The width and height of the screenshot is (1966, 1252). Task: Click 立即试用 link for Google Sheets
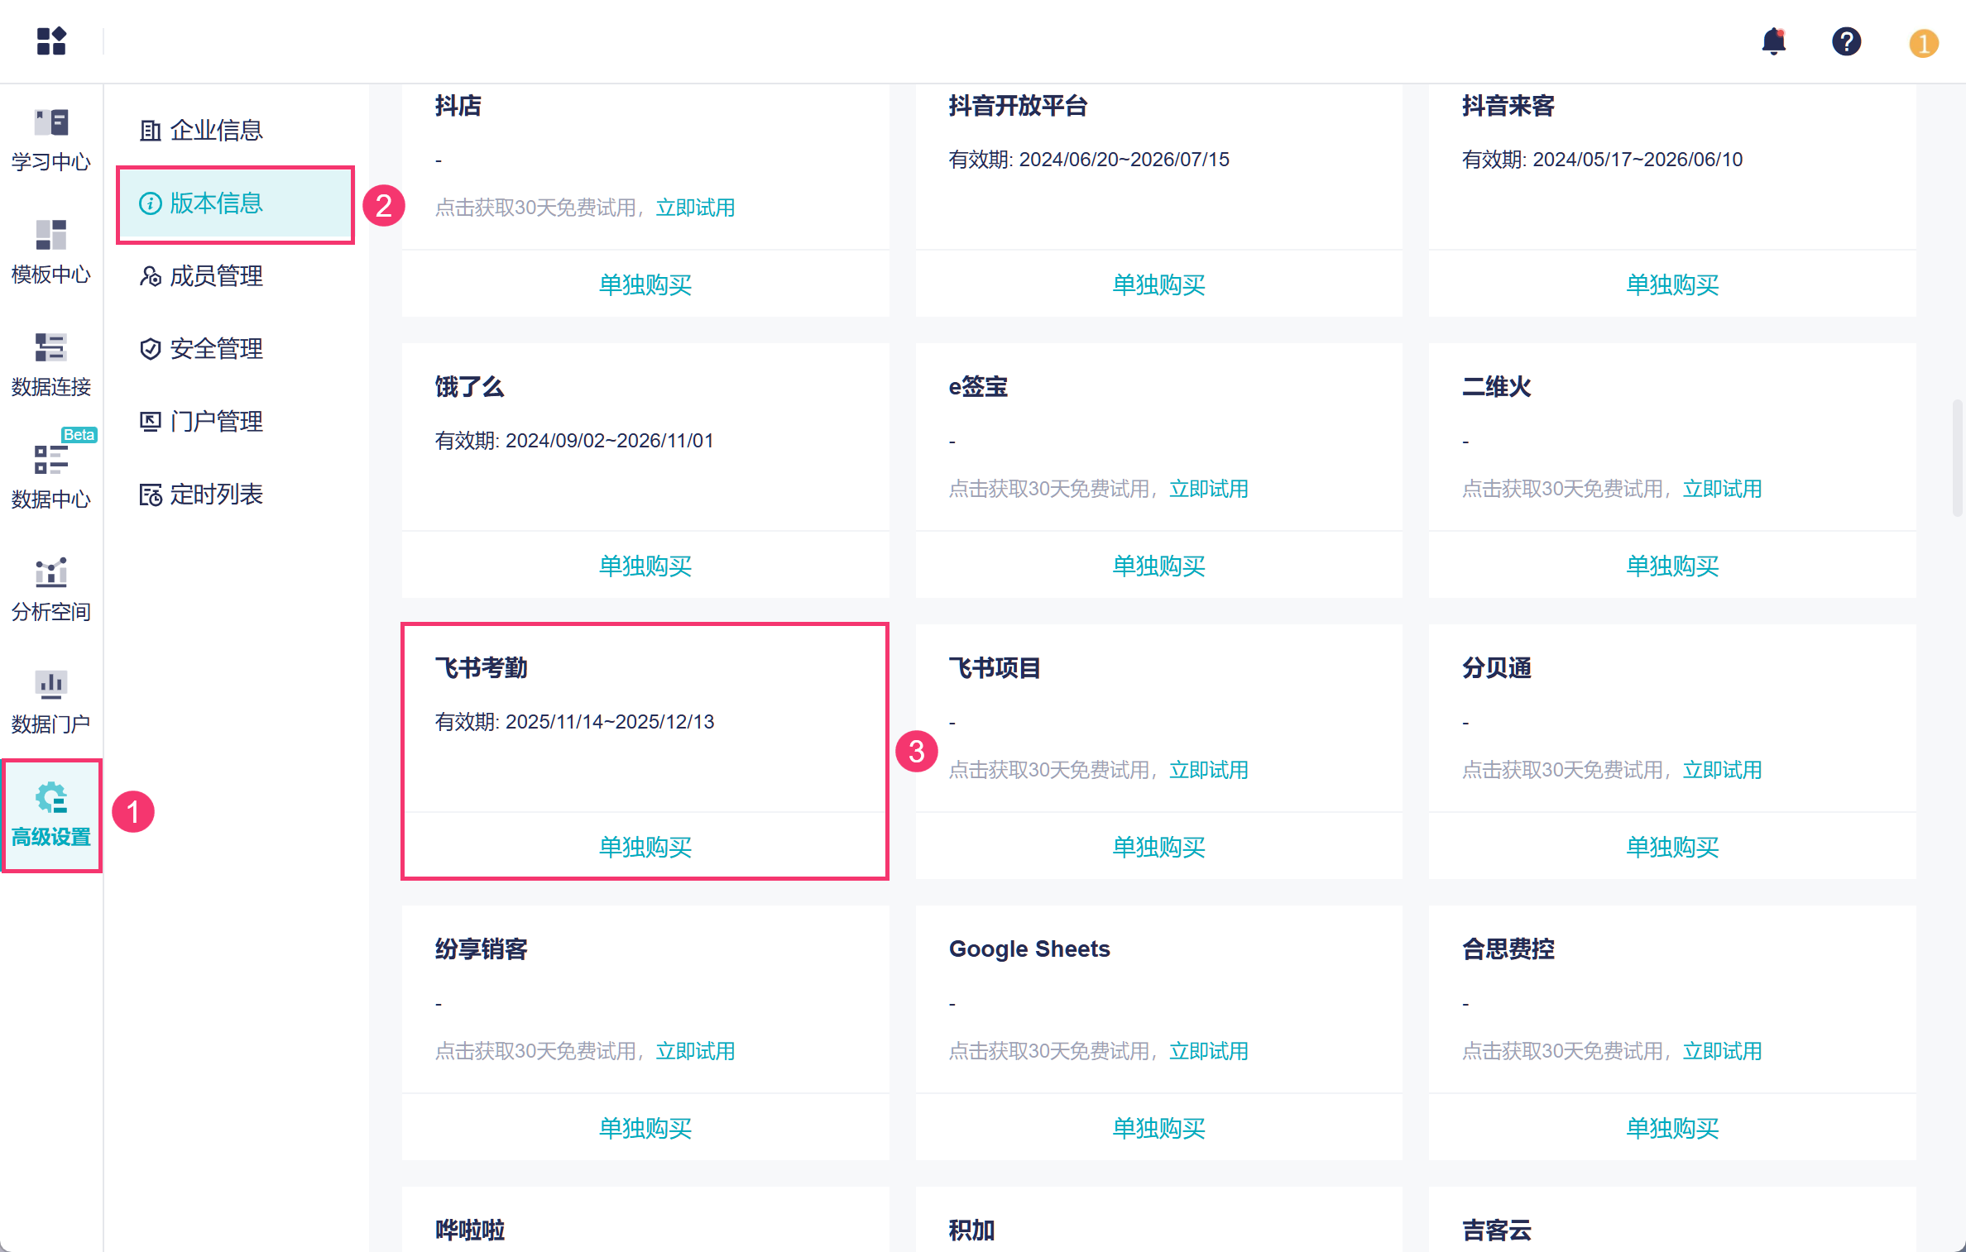(1208, 1051)
